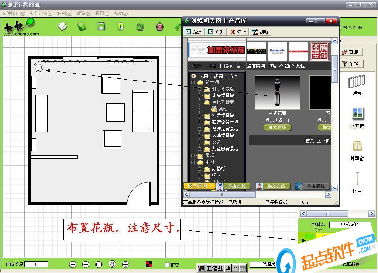Open the 帮助 menu
This screenshot has height=273, width=378.
121,13
